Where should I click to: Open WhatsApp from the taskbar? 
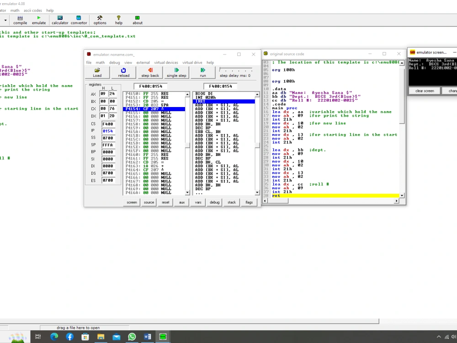(x=132, y=337)
